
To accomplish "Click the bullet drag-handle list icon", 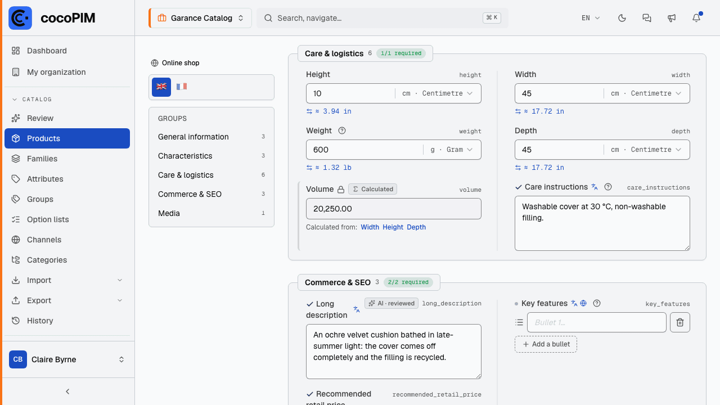I will (x=519, y=322).
